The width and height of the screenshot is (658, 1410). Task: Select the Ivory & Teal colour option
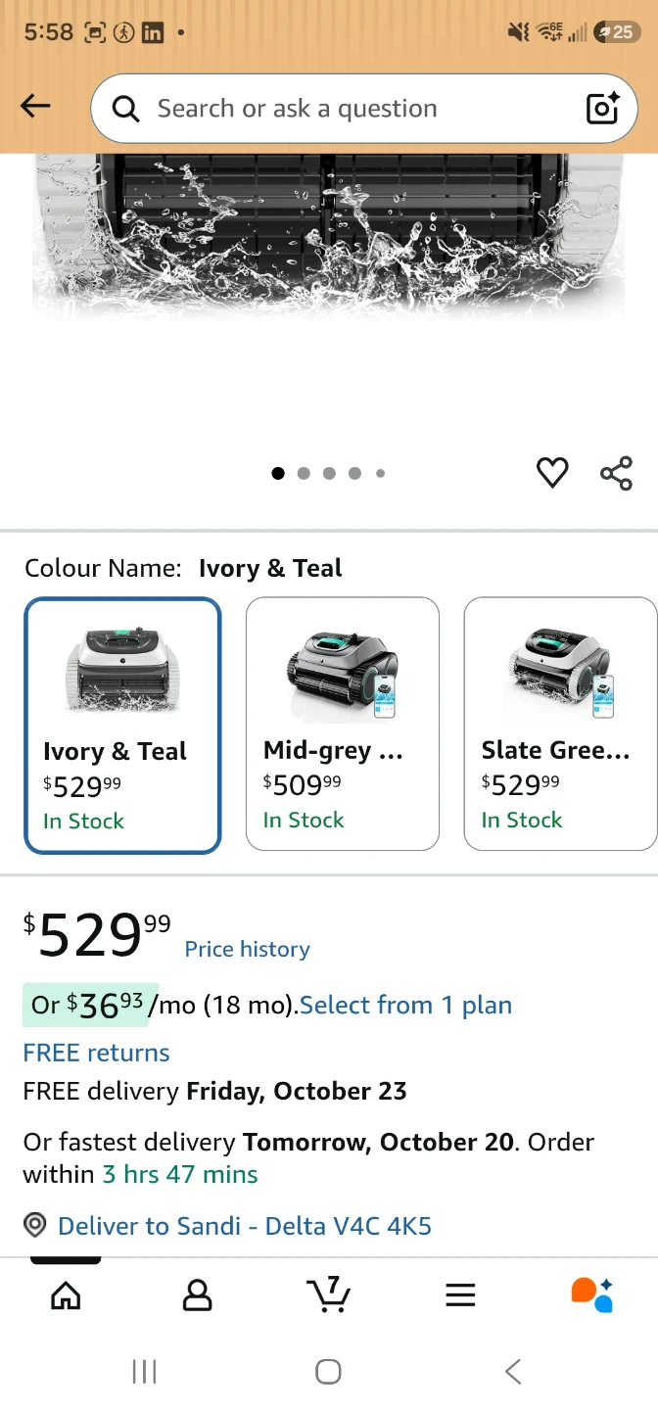click(122, 726)
